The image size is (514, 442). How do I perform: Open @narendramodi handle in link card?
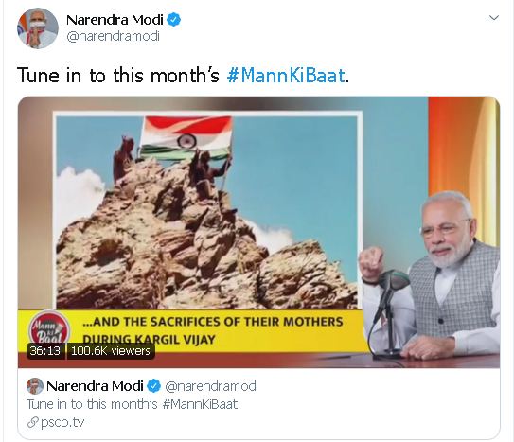click(211, 386)
